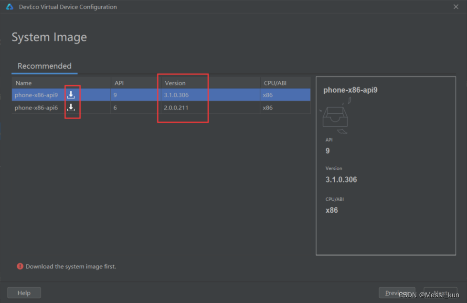Click version cell 3.1.0.306 in table

pyautogui.click(x=176, y=95)
